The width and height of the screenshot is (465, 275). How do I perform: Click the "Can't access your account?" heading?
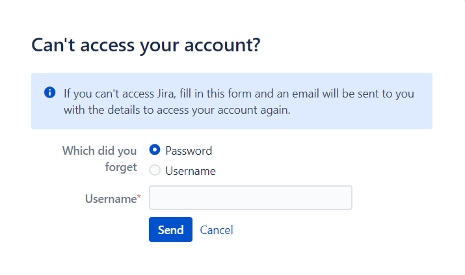click(146, 45)
